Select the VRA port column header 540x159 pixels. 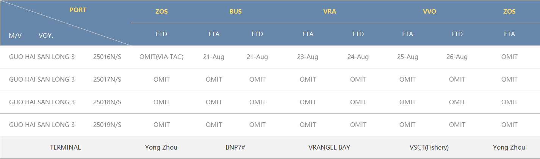329,11
